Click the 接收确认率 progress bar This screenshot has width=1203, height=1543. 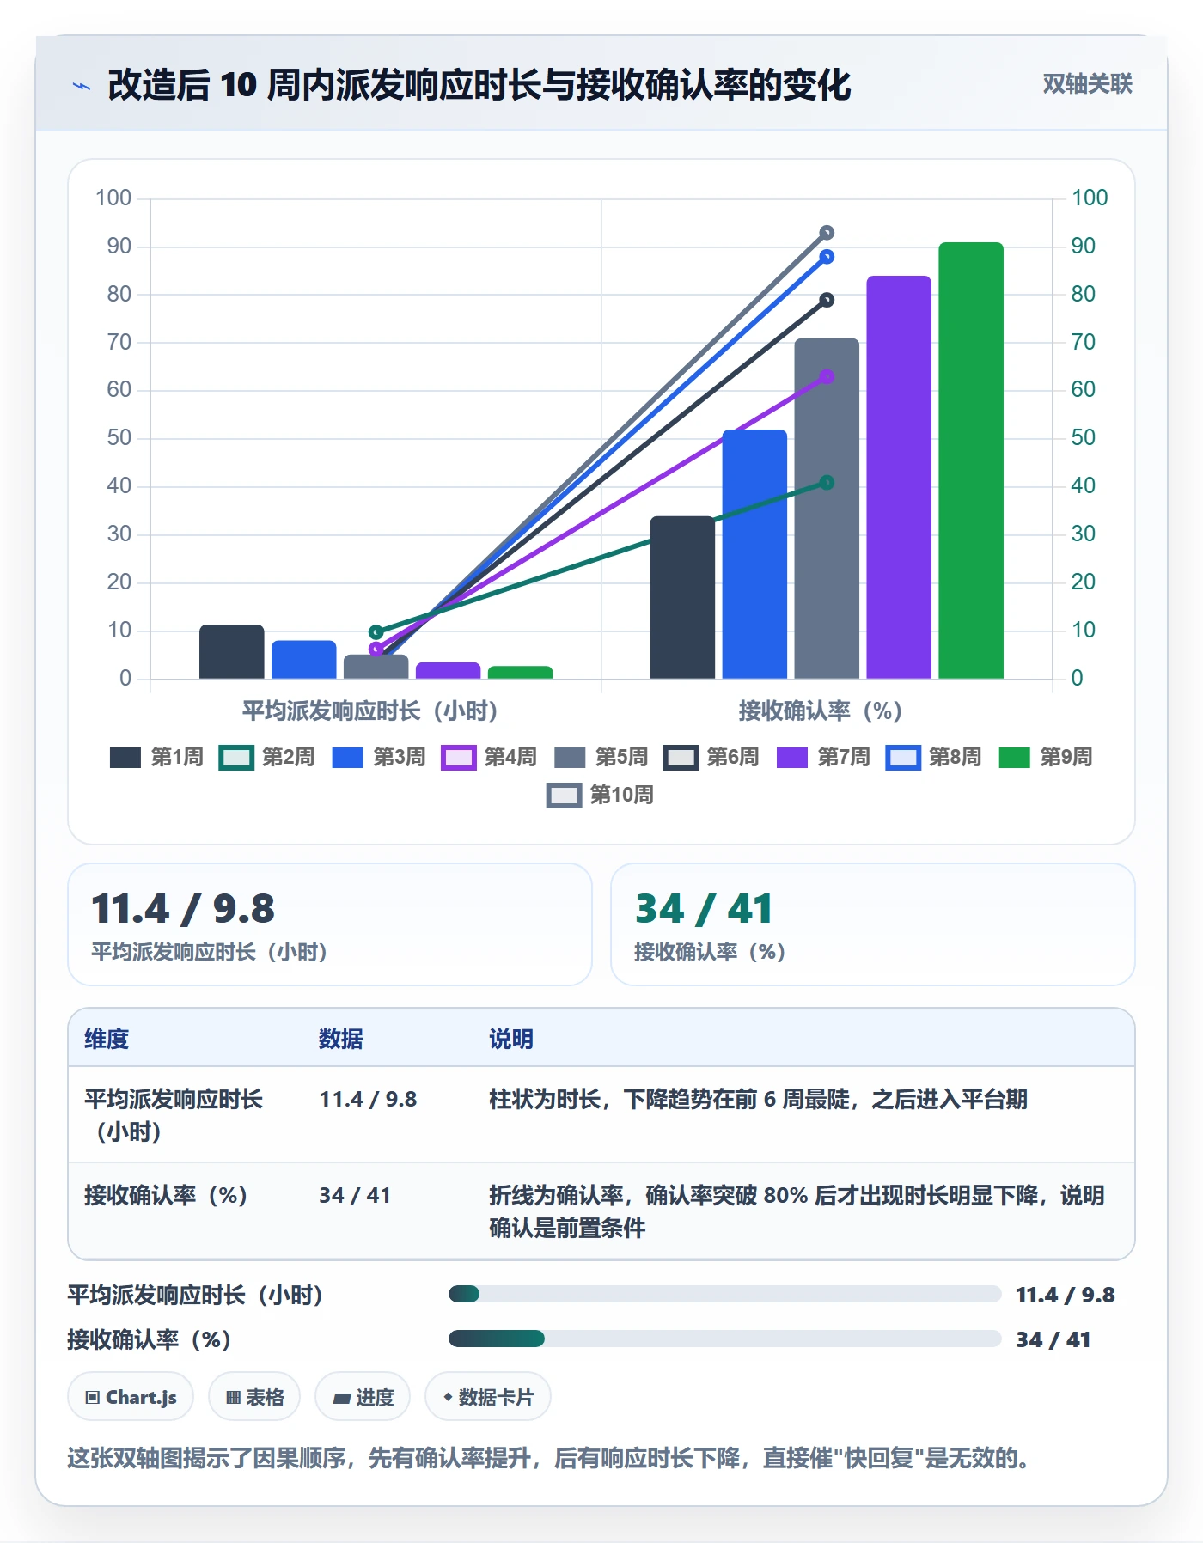(x=724, y=1339)
